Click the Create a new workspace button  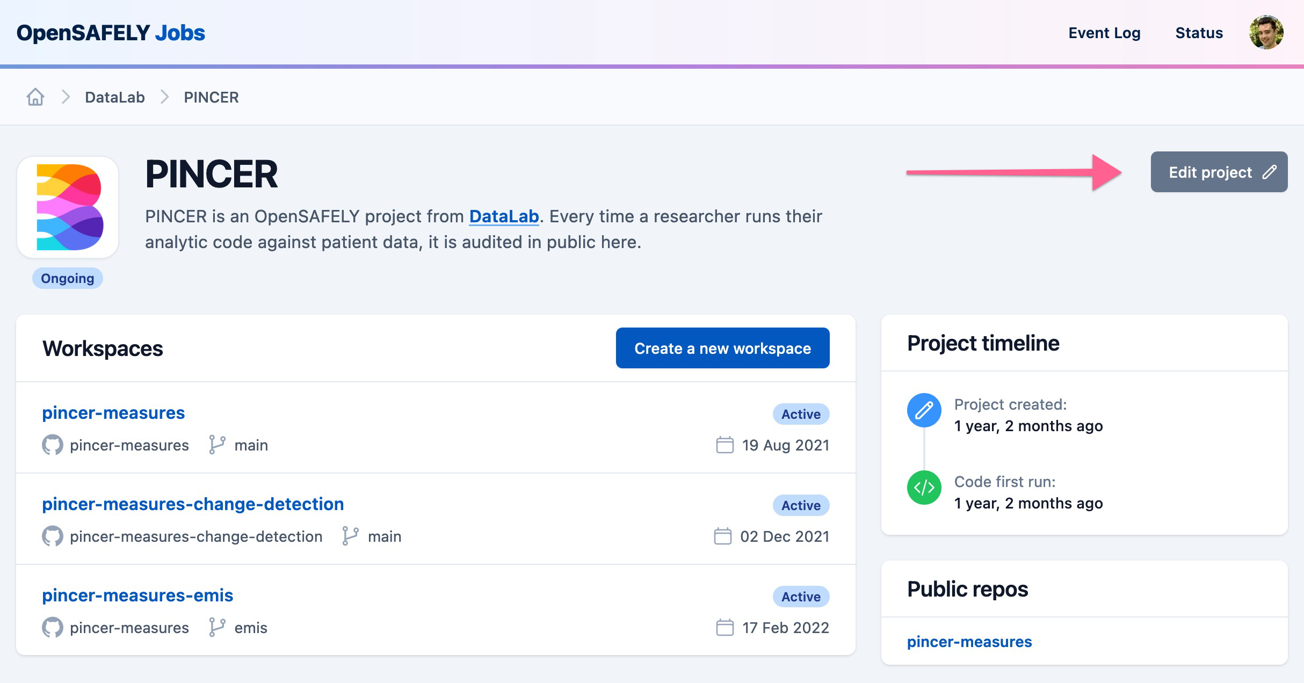tap(723, 348)
